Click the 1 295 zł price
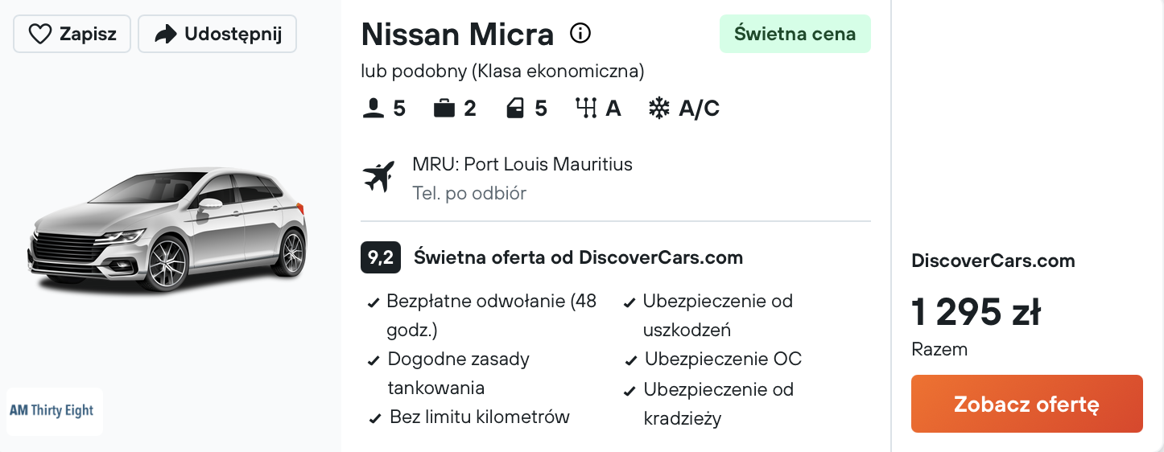 [x=976, y=312]
